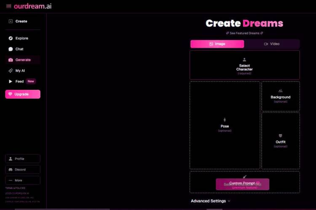Click the Create plus icon

coord(11,21)
